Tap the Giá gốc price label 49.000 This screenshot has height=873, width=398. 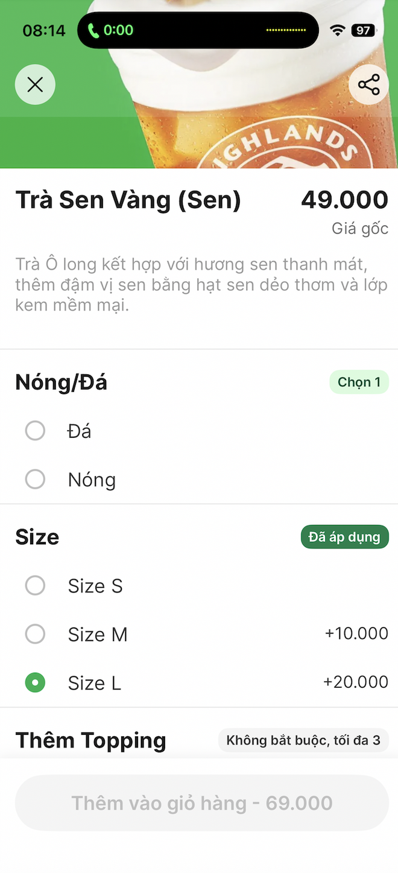[x=343, y=199]
